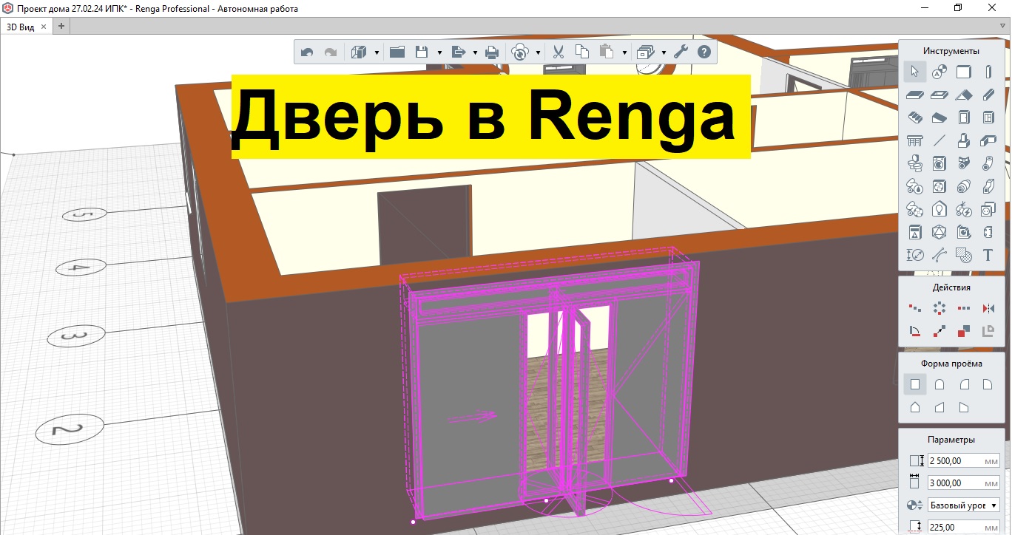Select the Stair tool
The image size is (1012, 535).
click(915, 117)
